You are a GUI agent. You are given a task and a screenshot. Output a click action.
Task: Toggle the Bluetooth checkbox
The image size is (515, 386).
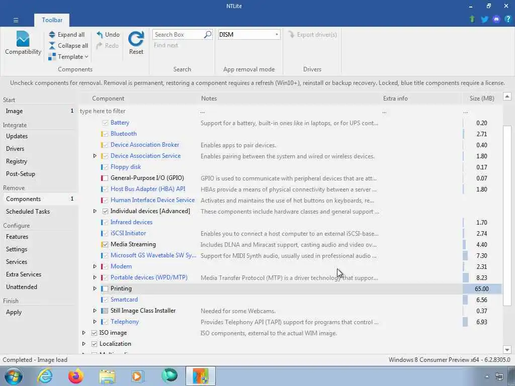click(x=105, y=134)
